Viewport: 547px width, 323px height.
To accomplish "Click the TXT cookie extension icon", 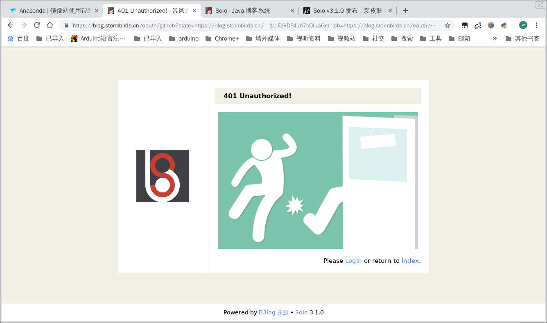I will tap(490, 25).
